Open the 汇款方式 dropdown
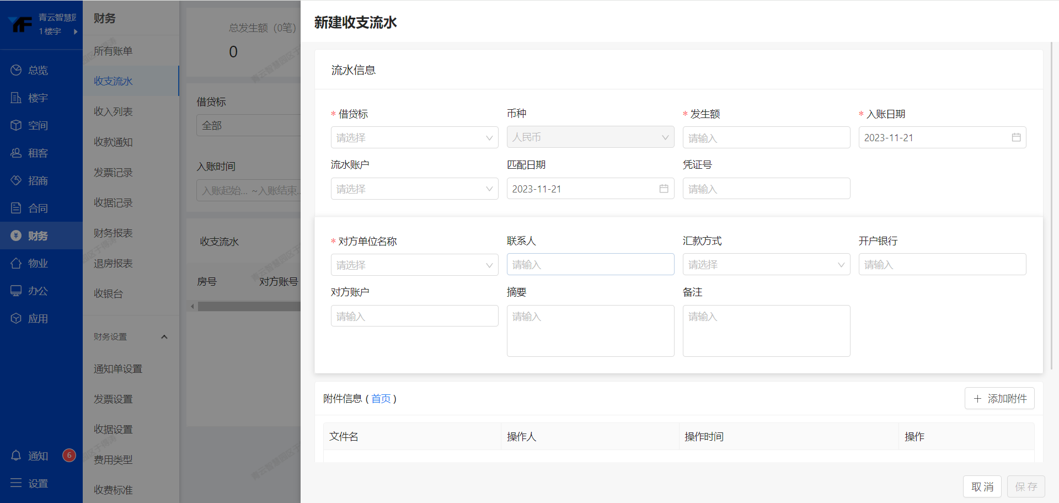The height and width of the screenshot is (503, 1059). coord(766,265)
